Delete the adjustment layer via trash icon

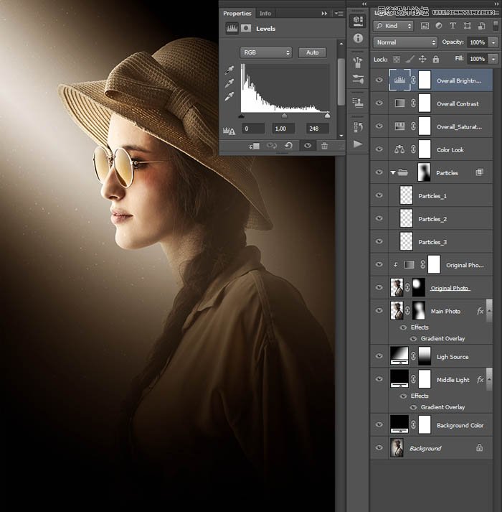[x=324, y=146]
